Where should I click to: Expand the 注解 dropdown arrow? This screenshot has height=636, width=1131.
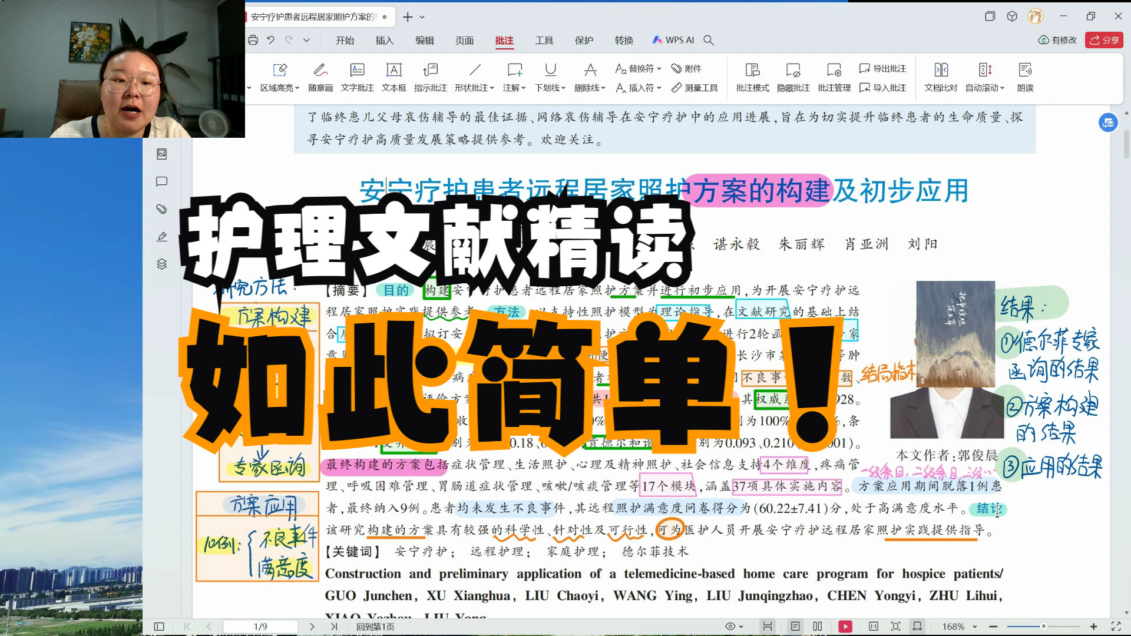[x=523, y=88]
